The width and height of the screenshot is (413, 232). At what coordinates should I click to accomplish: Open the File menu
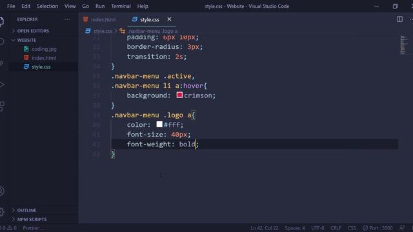point(11,6)
